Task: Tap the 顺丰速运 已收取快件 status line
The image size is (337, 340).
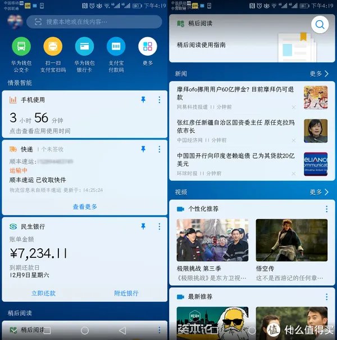Action: tap(38, 180)
